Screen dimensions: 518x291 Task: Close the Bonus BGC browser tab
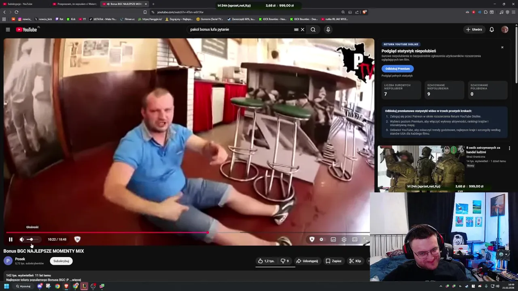(x=146, y=4)
